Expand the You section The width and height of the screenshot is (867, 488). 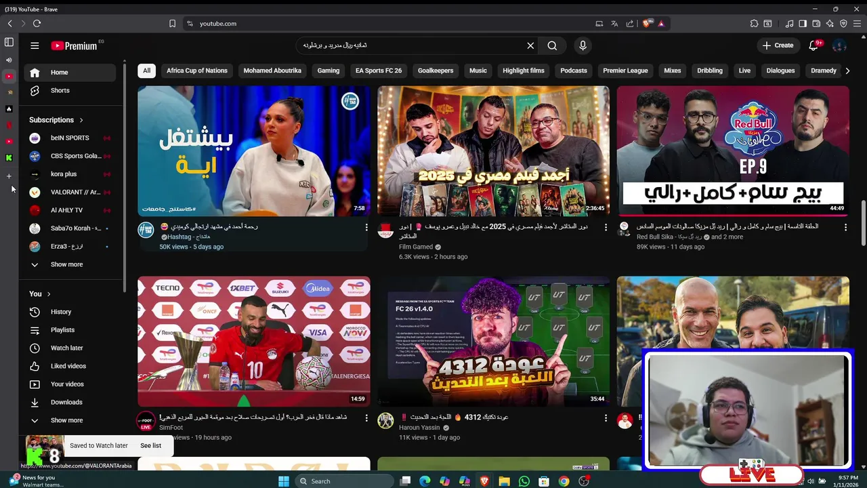pyautogui.click(x=40, y=293)
